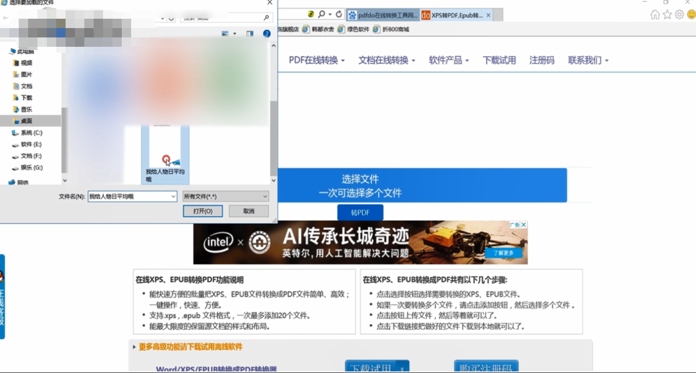Close the XPS转PDF browser tab
This screenshot has width=696, height=373.
point(489,15)
